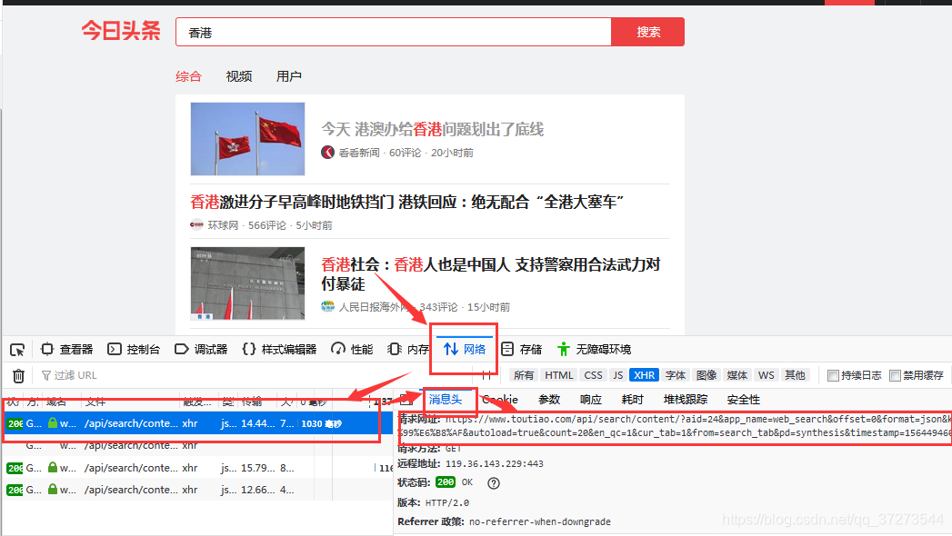Select the request row with 15.79 transfer

(198, 468)
